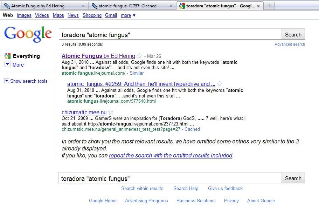This screenshot has width=319, height=210.
Task: Repeat the search with omitted results included
Action: [x=171, y=155]
